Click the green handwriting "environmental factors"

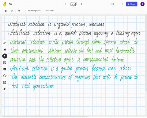click(103, 59)
